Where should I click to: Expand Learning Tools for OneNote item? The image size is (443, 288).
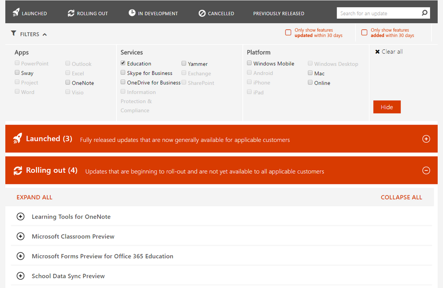click(x=20, y=217)
